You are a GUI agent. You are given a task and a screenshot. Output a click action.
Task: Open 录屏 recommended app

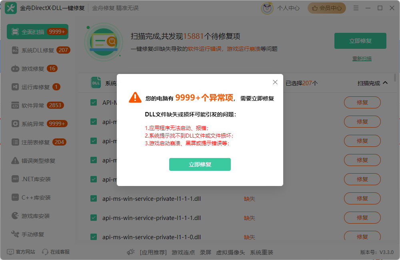coord(205,252)
